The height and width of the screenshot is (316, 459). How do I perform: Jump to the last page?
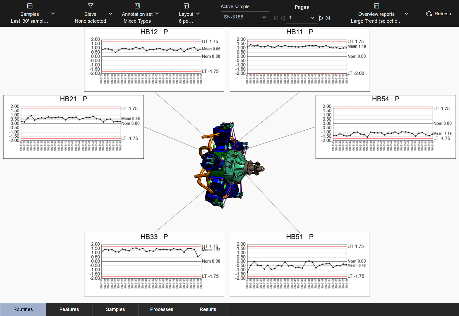click(328, 18)
